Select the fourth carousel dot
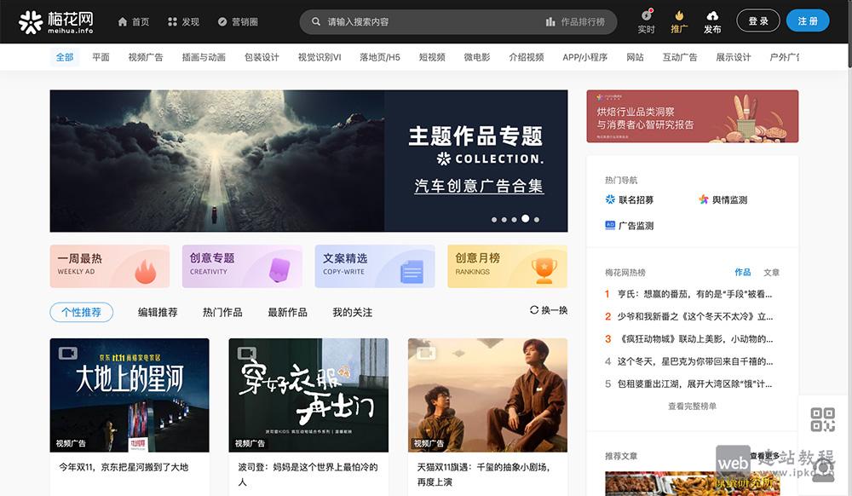The width and height of the screenshot is (852, 496). click(524, 220)
